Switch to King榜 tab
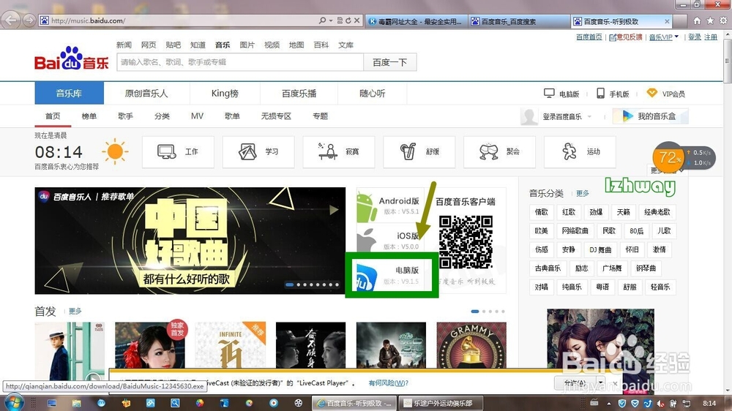The width and height of the screenshot is (732, 411). (225, 94)
